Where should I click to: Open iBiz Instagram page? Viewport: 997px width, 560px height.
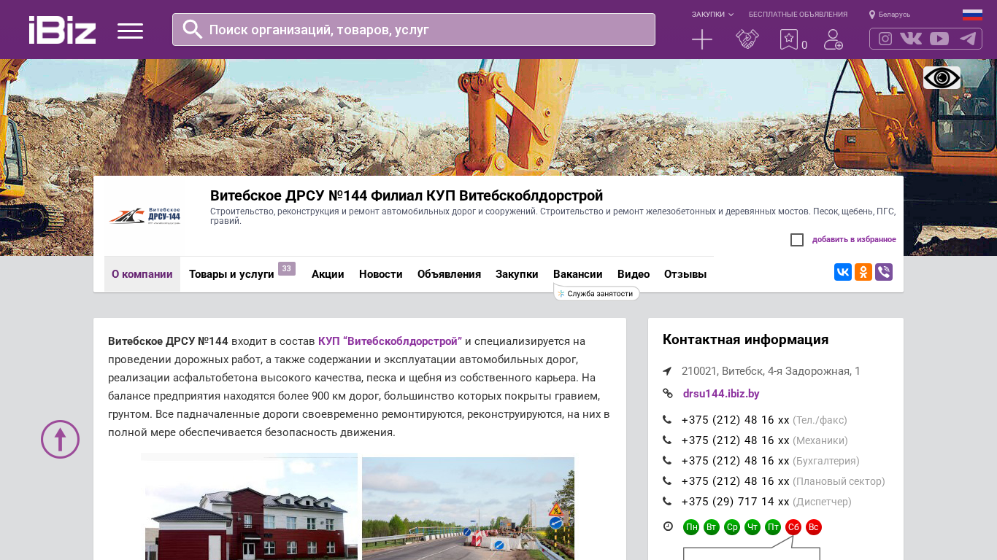pos(885,39)
